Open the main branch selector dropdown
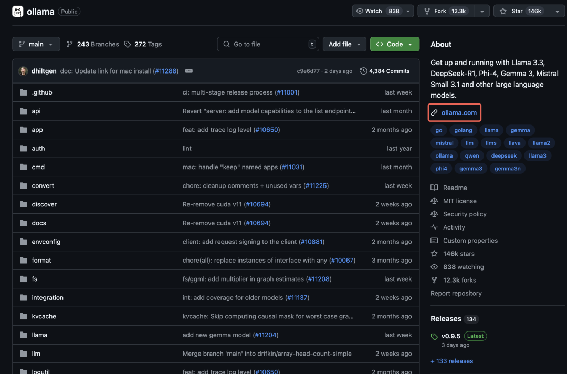 tap(36, 44)
